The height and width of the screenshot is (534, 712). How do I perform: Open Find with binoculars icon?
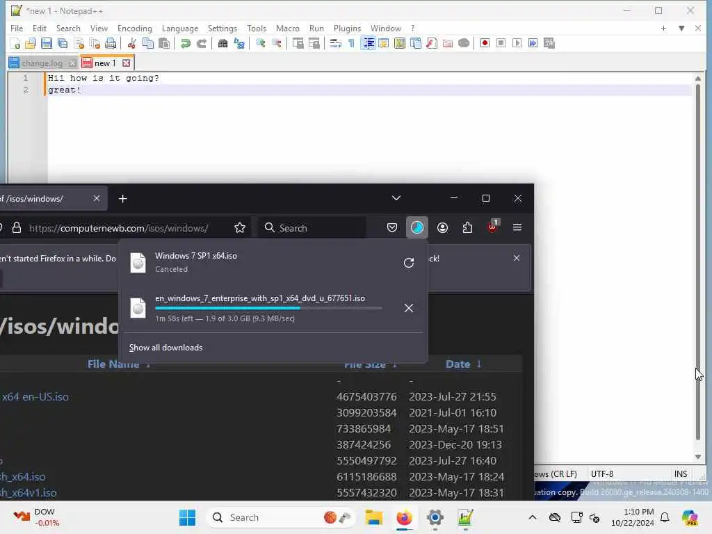point(222,43)
